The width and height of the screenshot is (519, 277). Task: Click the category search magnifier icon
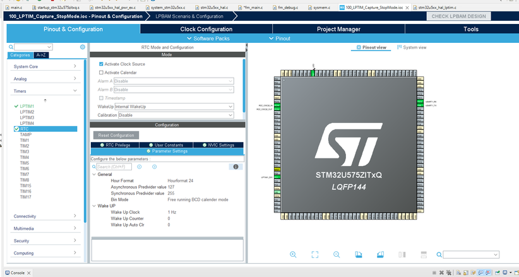(x=11, y=47)
